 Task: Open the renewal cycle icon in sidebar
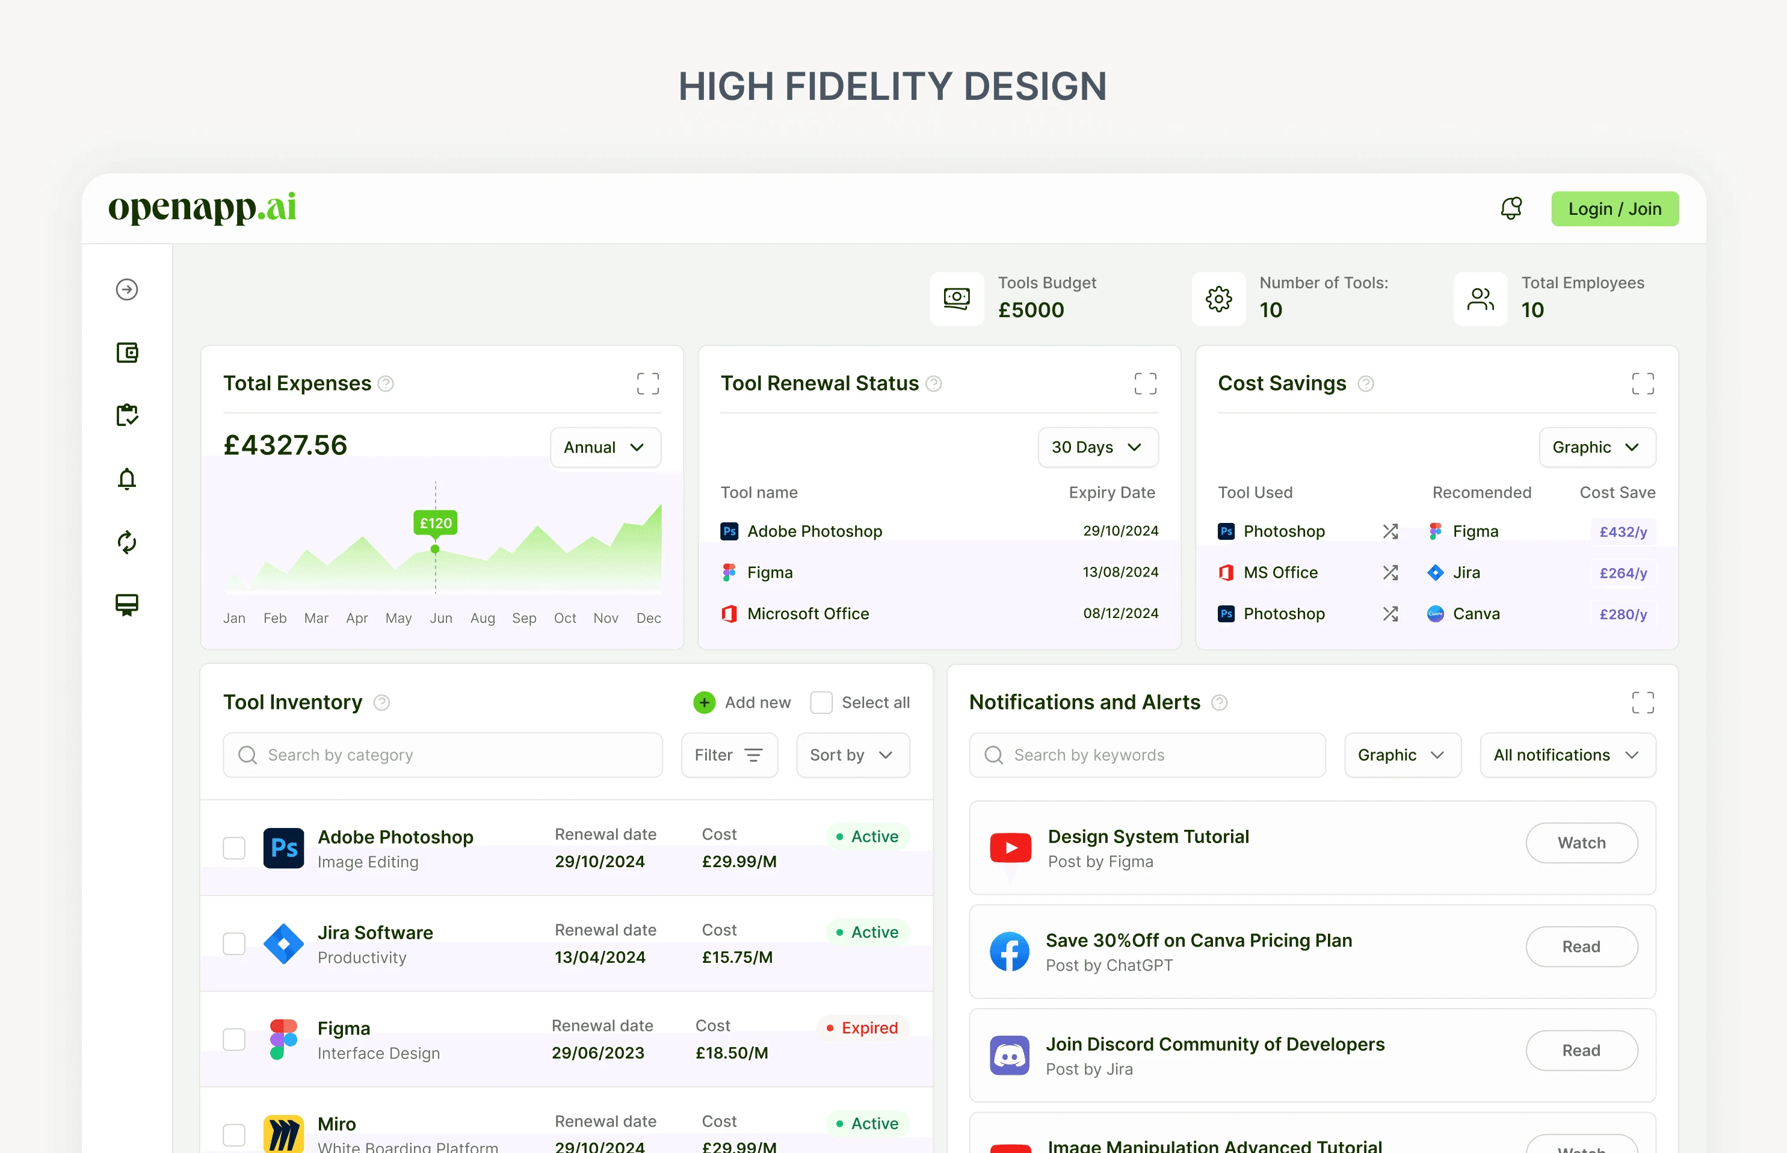(126, 542)
